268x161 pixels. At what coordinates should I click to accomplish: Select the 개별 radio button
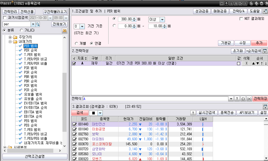[x=77, y=44]
